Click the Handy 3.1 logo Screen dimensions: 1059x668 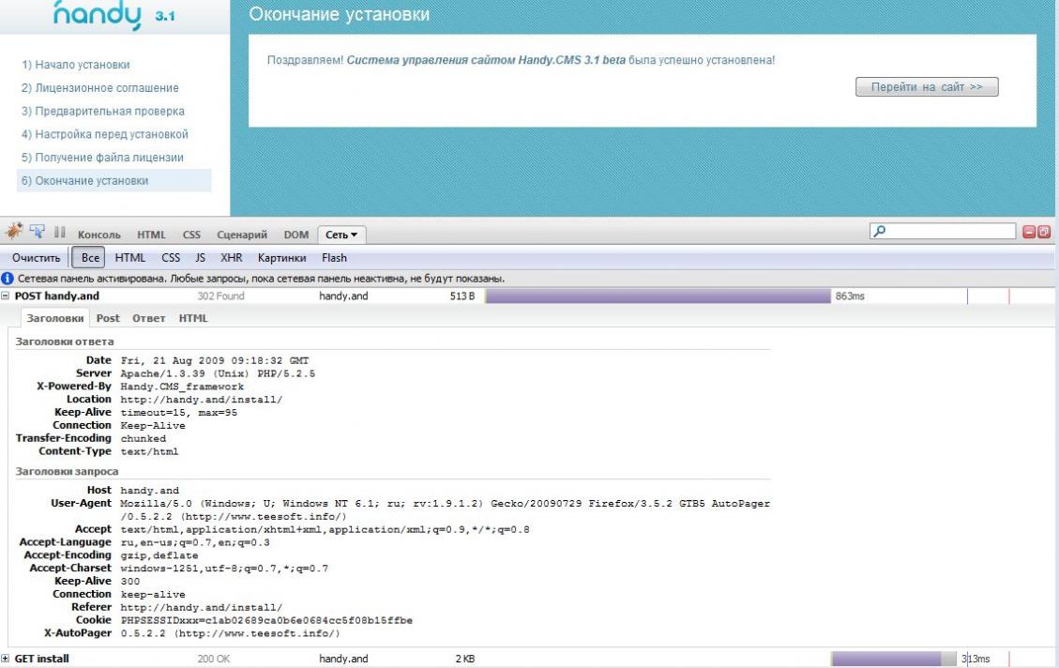coord(113,15)
